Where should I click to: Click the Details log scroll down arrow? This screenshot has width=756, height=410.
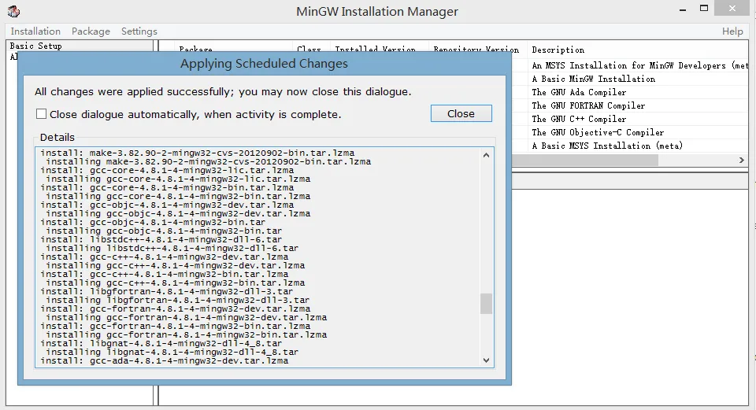coord(486,360)
